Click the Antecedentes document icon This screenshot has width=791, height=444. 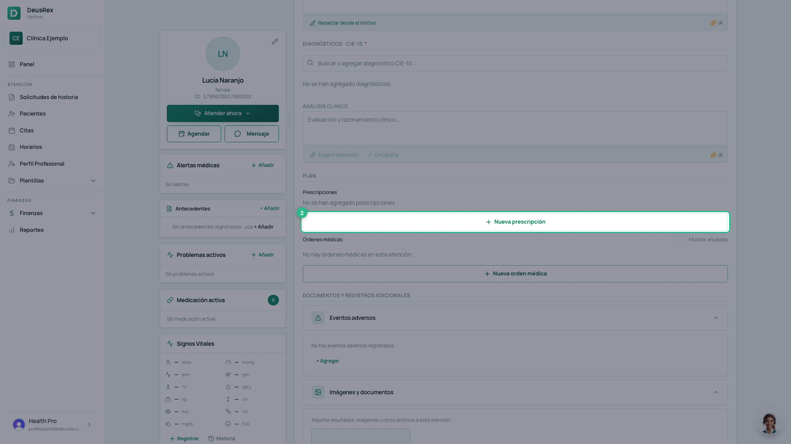coord(169,209)
